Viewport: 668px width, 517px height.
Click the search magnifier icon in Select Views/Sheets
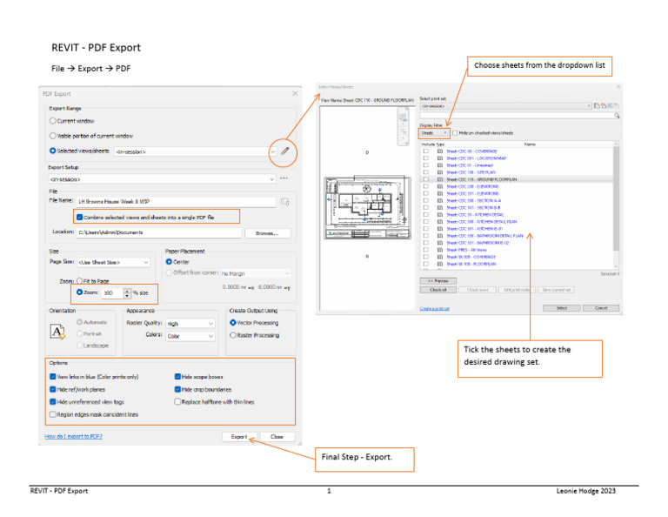(617, 116)
